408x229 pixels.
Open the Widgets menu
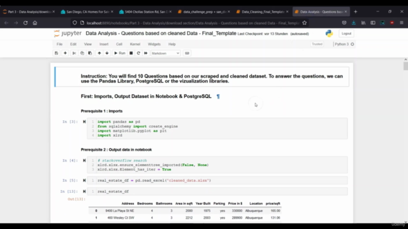coord(154,44)
